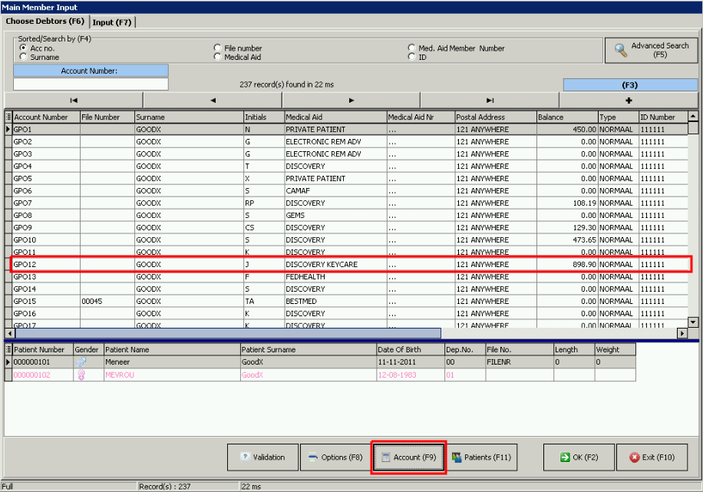Select File number search option
The height and width of the screenshot is (492, 703).
[x=218, y=48]
